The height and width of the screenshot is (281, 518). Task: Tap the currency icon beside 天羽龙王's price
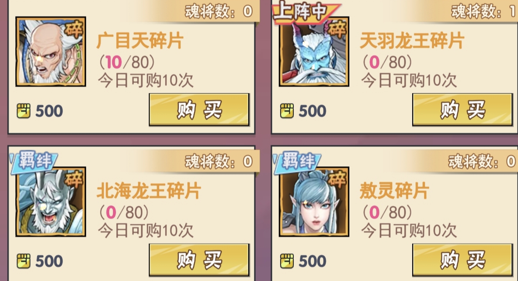(287, 111)
